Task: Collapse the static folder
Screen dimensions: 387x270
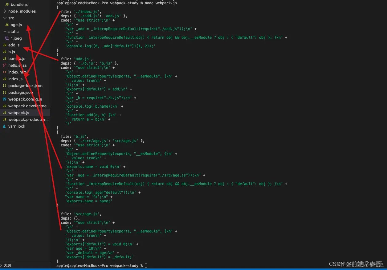Action: click(x=5, y=32)
